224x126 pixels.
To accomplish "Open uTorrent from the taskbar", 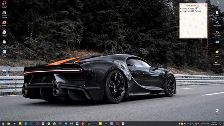I will pyautogui.click(x=49, y=124).
